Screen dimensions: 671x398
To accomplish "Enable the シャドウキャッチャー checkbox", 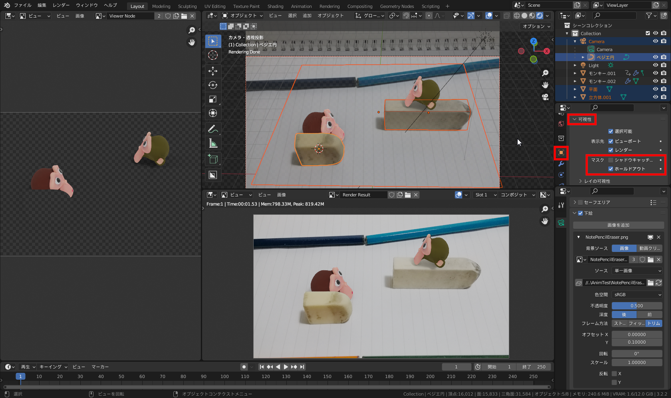I will click(611, 160).
